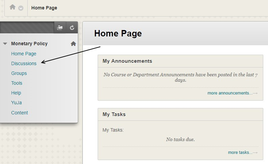Screen dimensions: 268x164
Task: Open the Help menu link
Action: pos(16,93)
